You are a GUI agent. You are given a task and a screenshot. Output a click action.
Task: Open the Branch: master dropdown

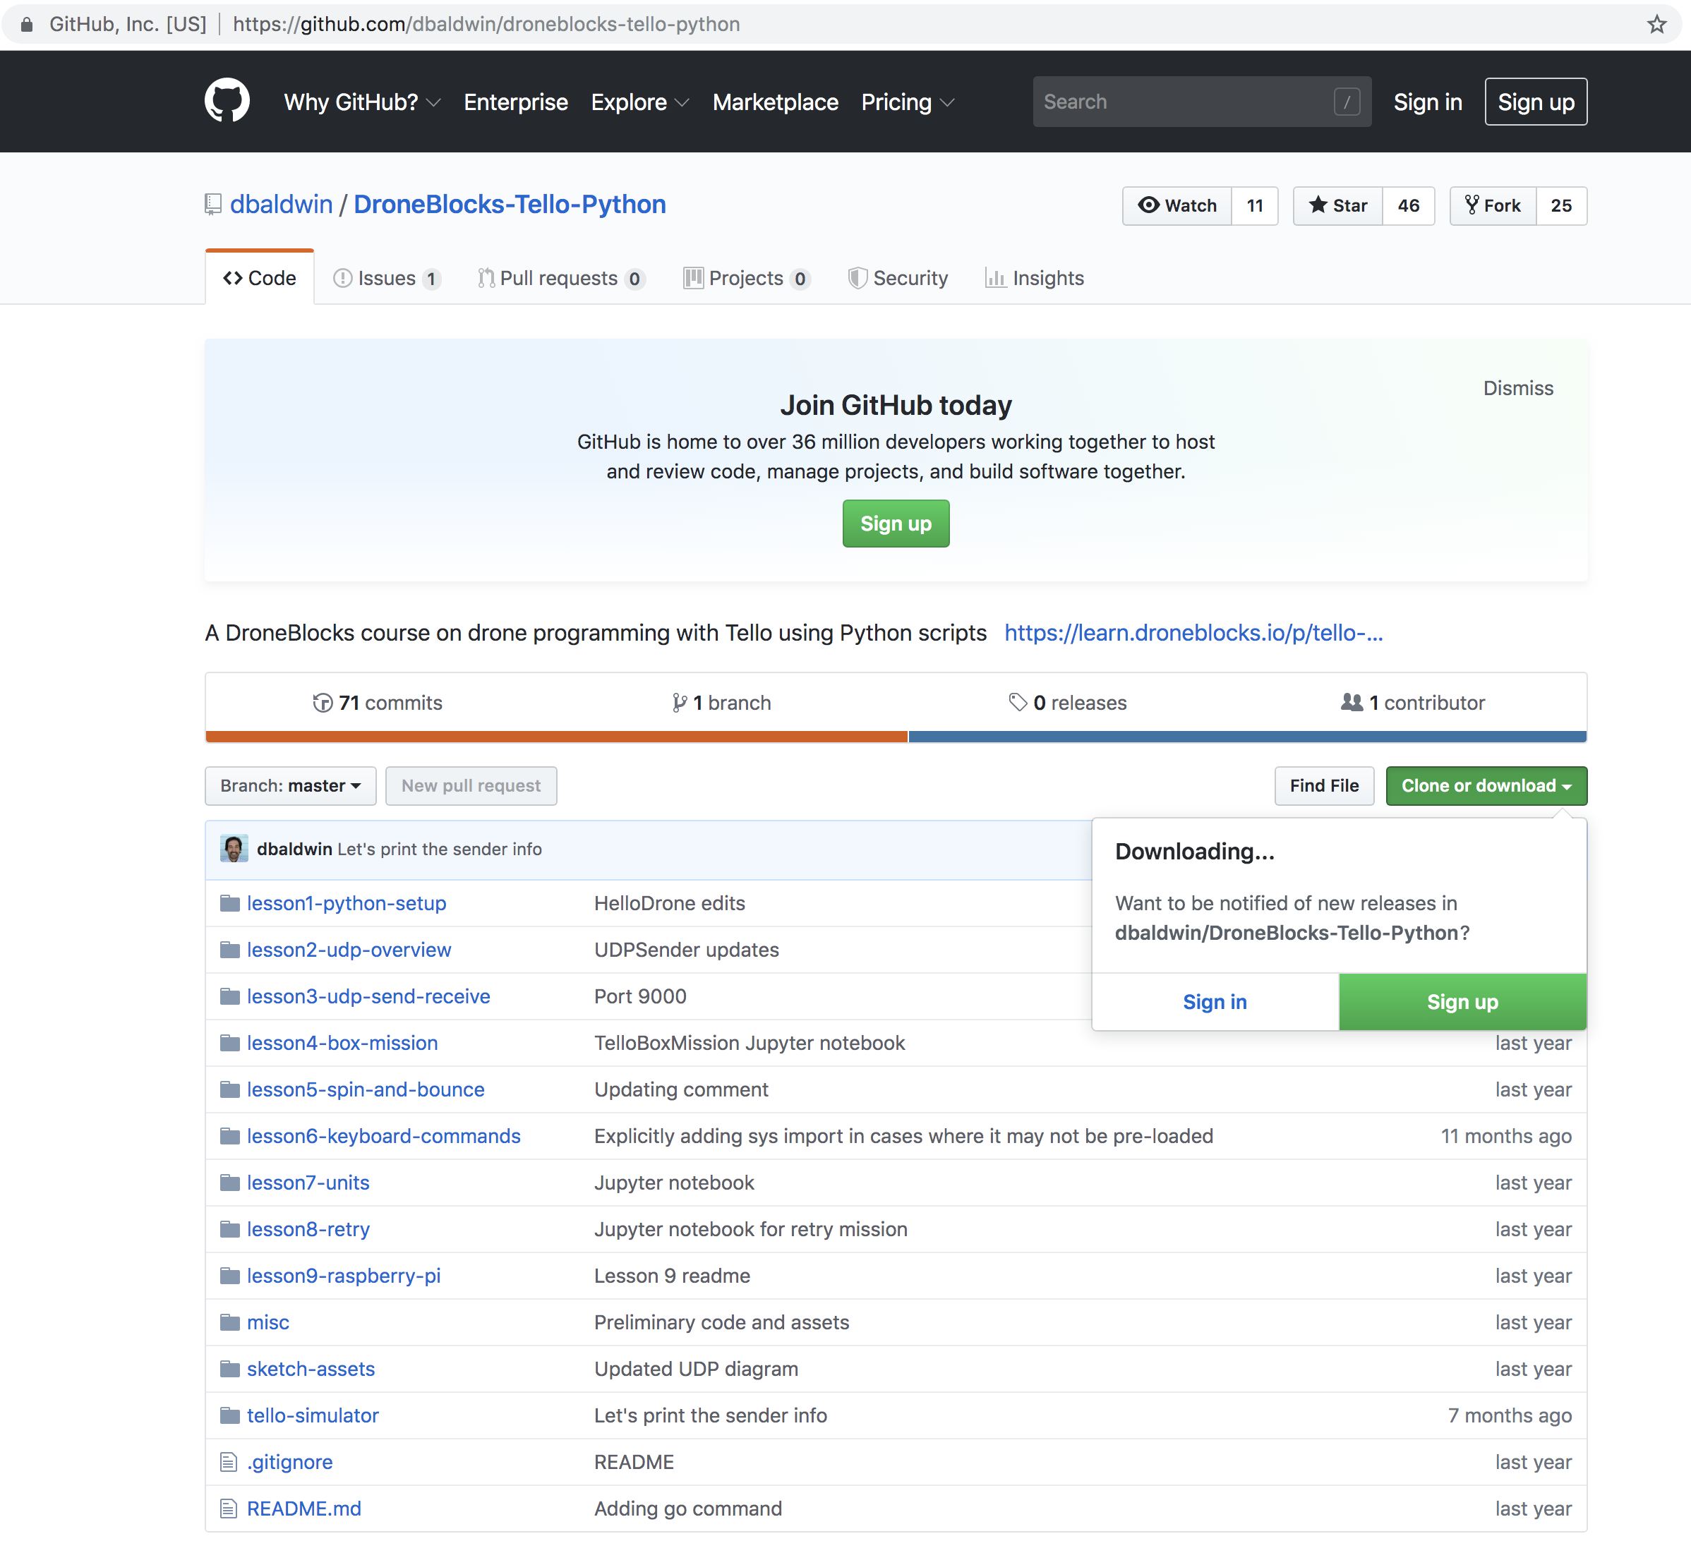pos(290,785)
